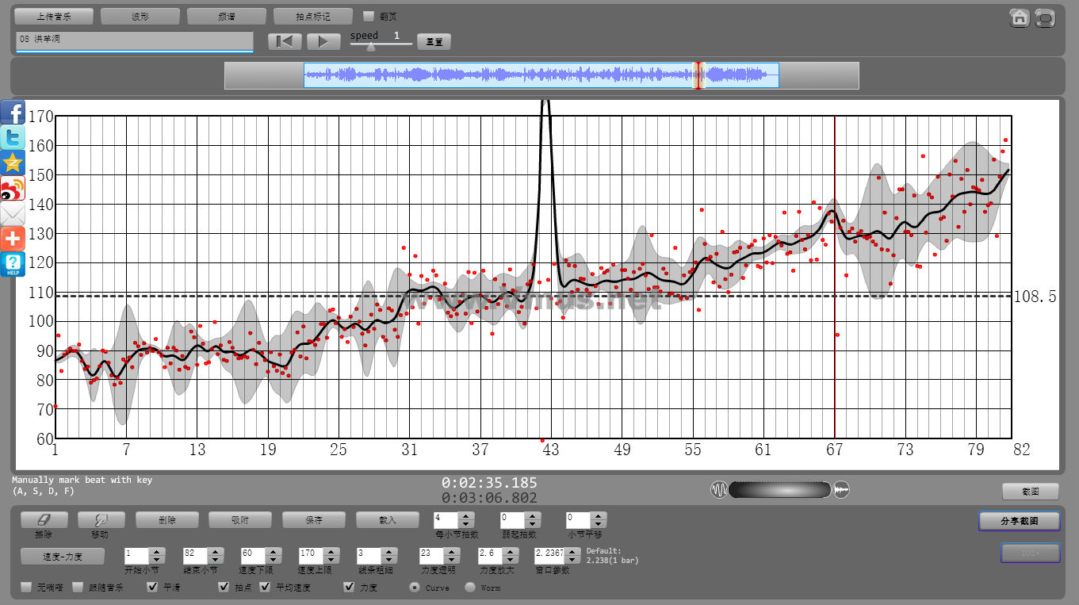This screenshot has width=1079, height=605.
Task: Click the track name field 08 洪羊洞
Action: click(x=134, y=40)
